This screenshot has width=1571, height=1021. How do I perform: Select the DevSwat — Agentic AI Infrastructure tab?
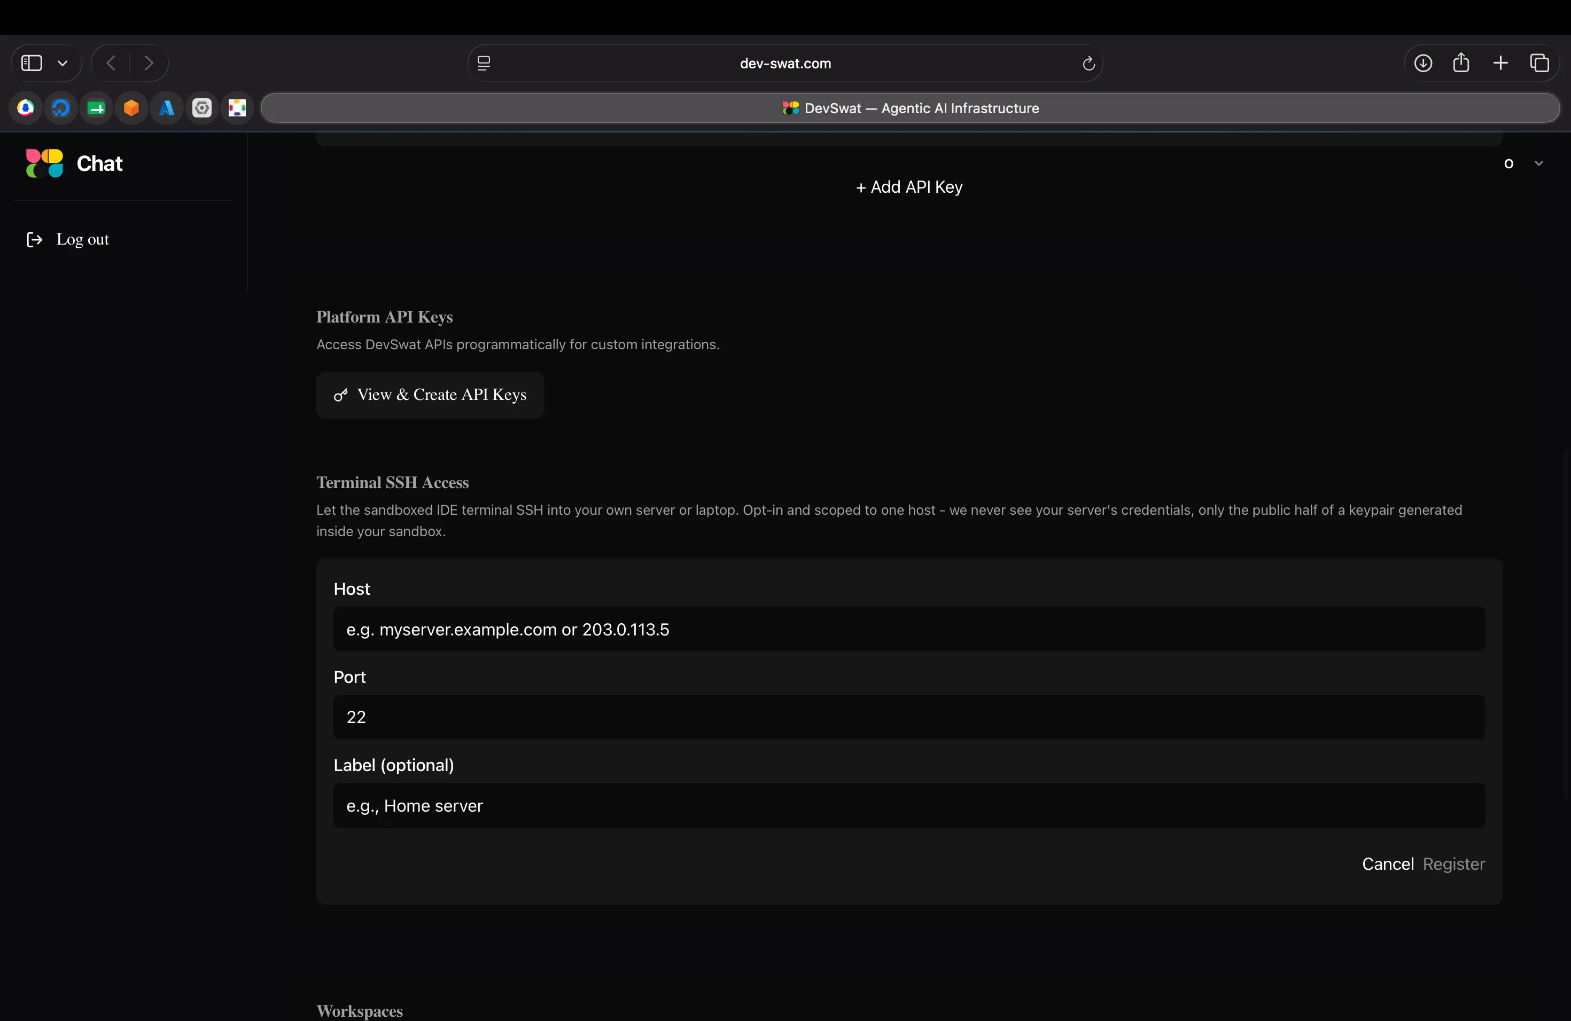click(910, 108)
